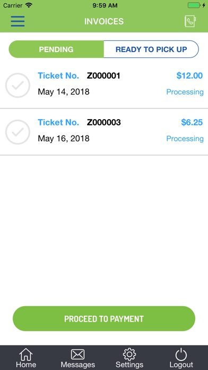Image resolution: width=208 pixels, height=370 pixels.
Task: Tap Processing status of May 14 ticket
Action: (x=185, y=92)
